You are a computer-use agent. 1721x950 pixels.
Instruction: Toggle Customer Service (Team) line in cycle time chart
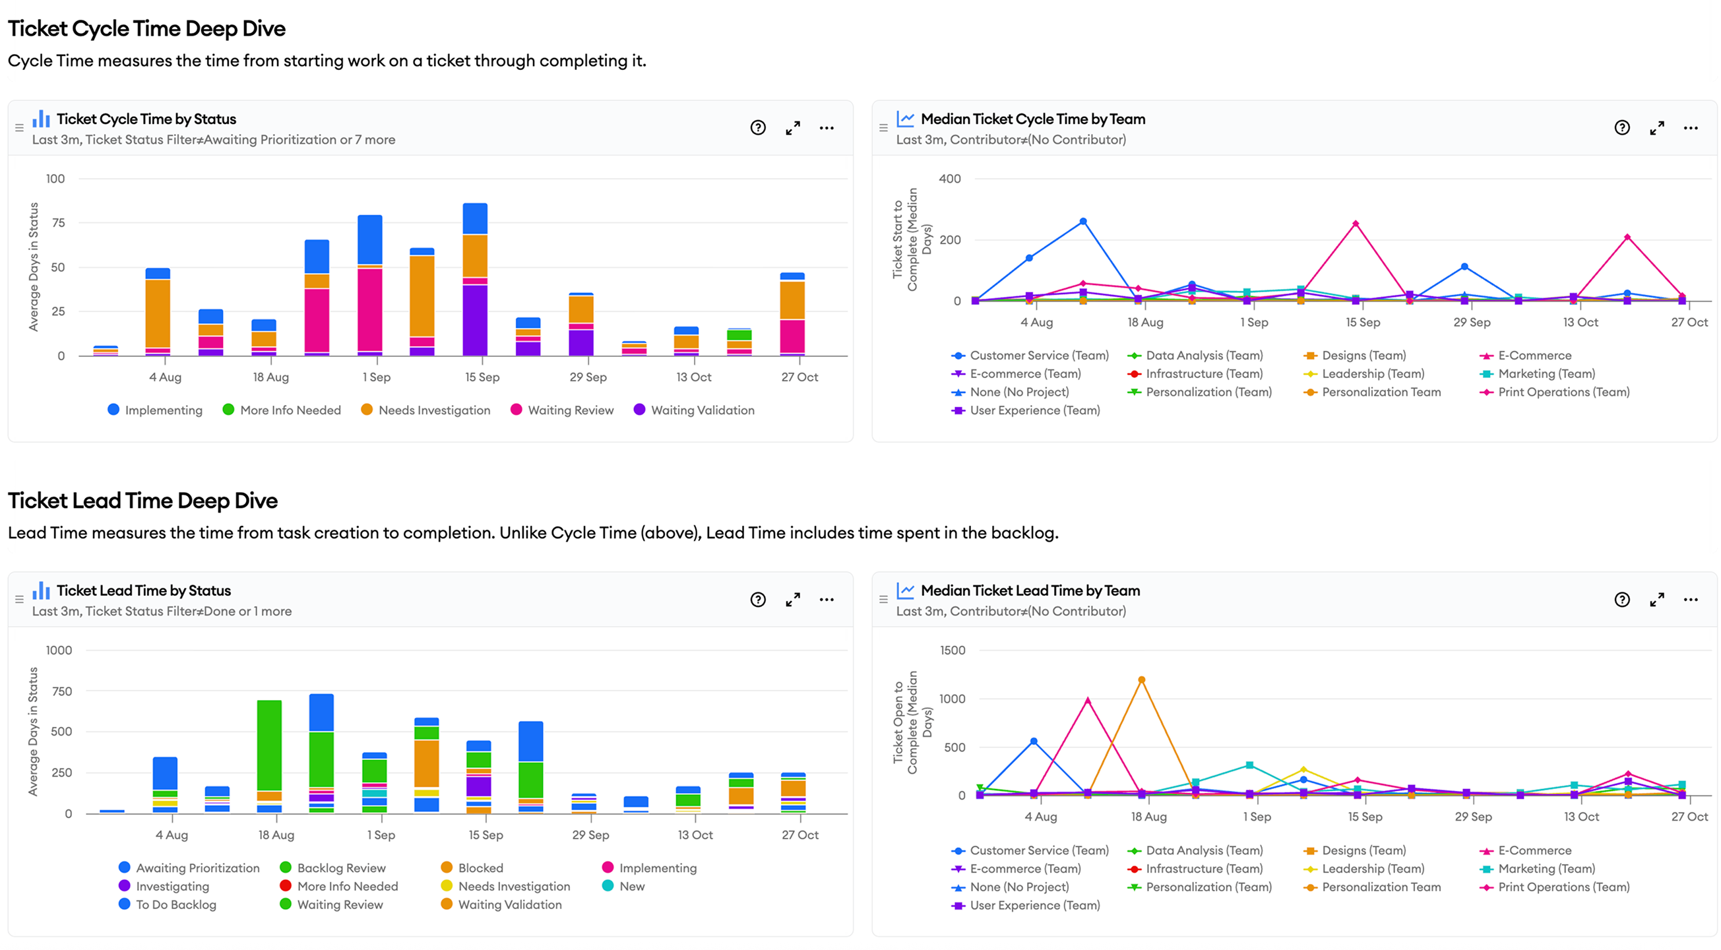[1038, 356]
